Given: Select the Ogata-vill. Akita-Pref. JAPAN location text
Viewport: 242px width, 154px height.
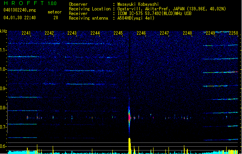Looking at the screenshot, I should click(172, 9).
